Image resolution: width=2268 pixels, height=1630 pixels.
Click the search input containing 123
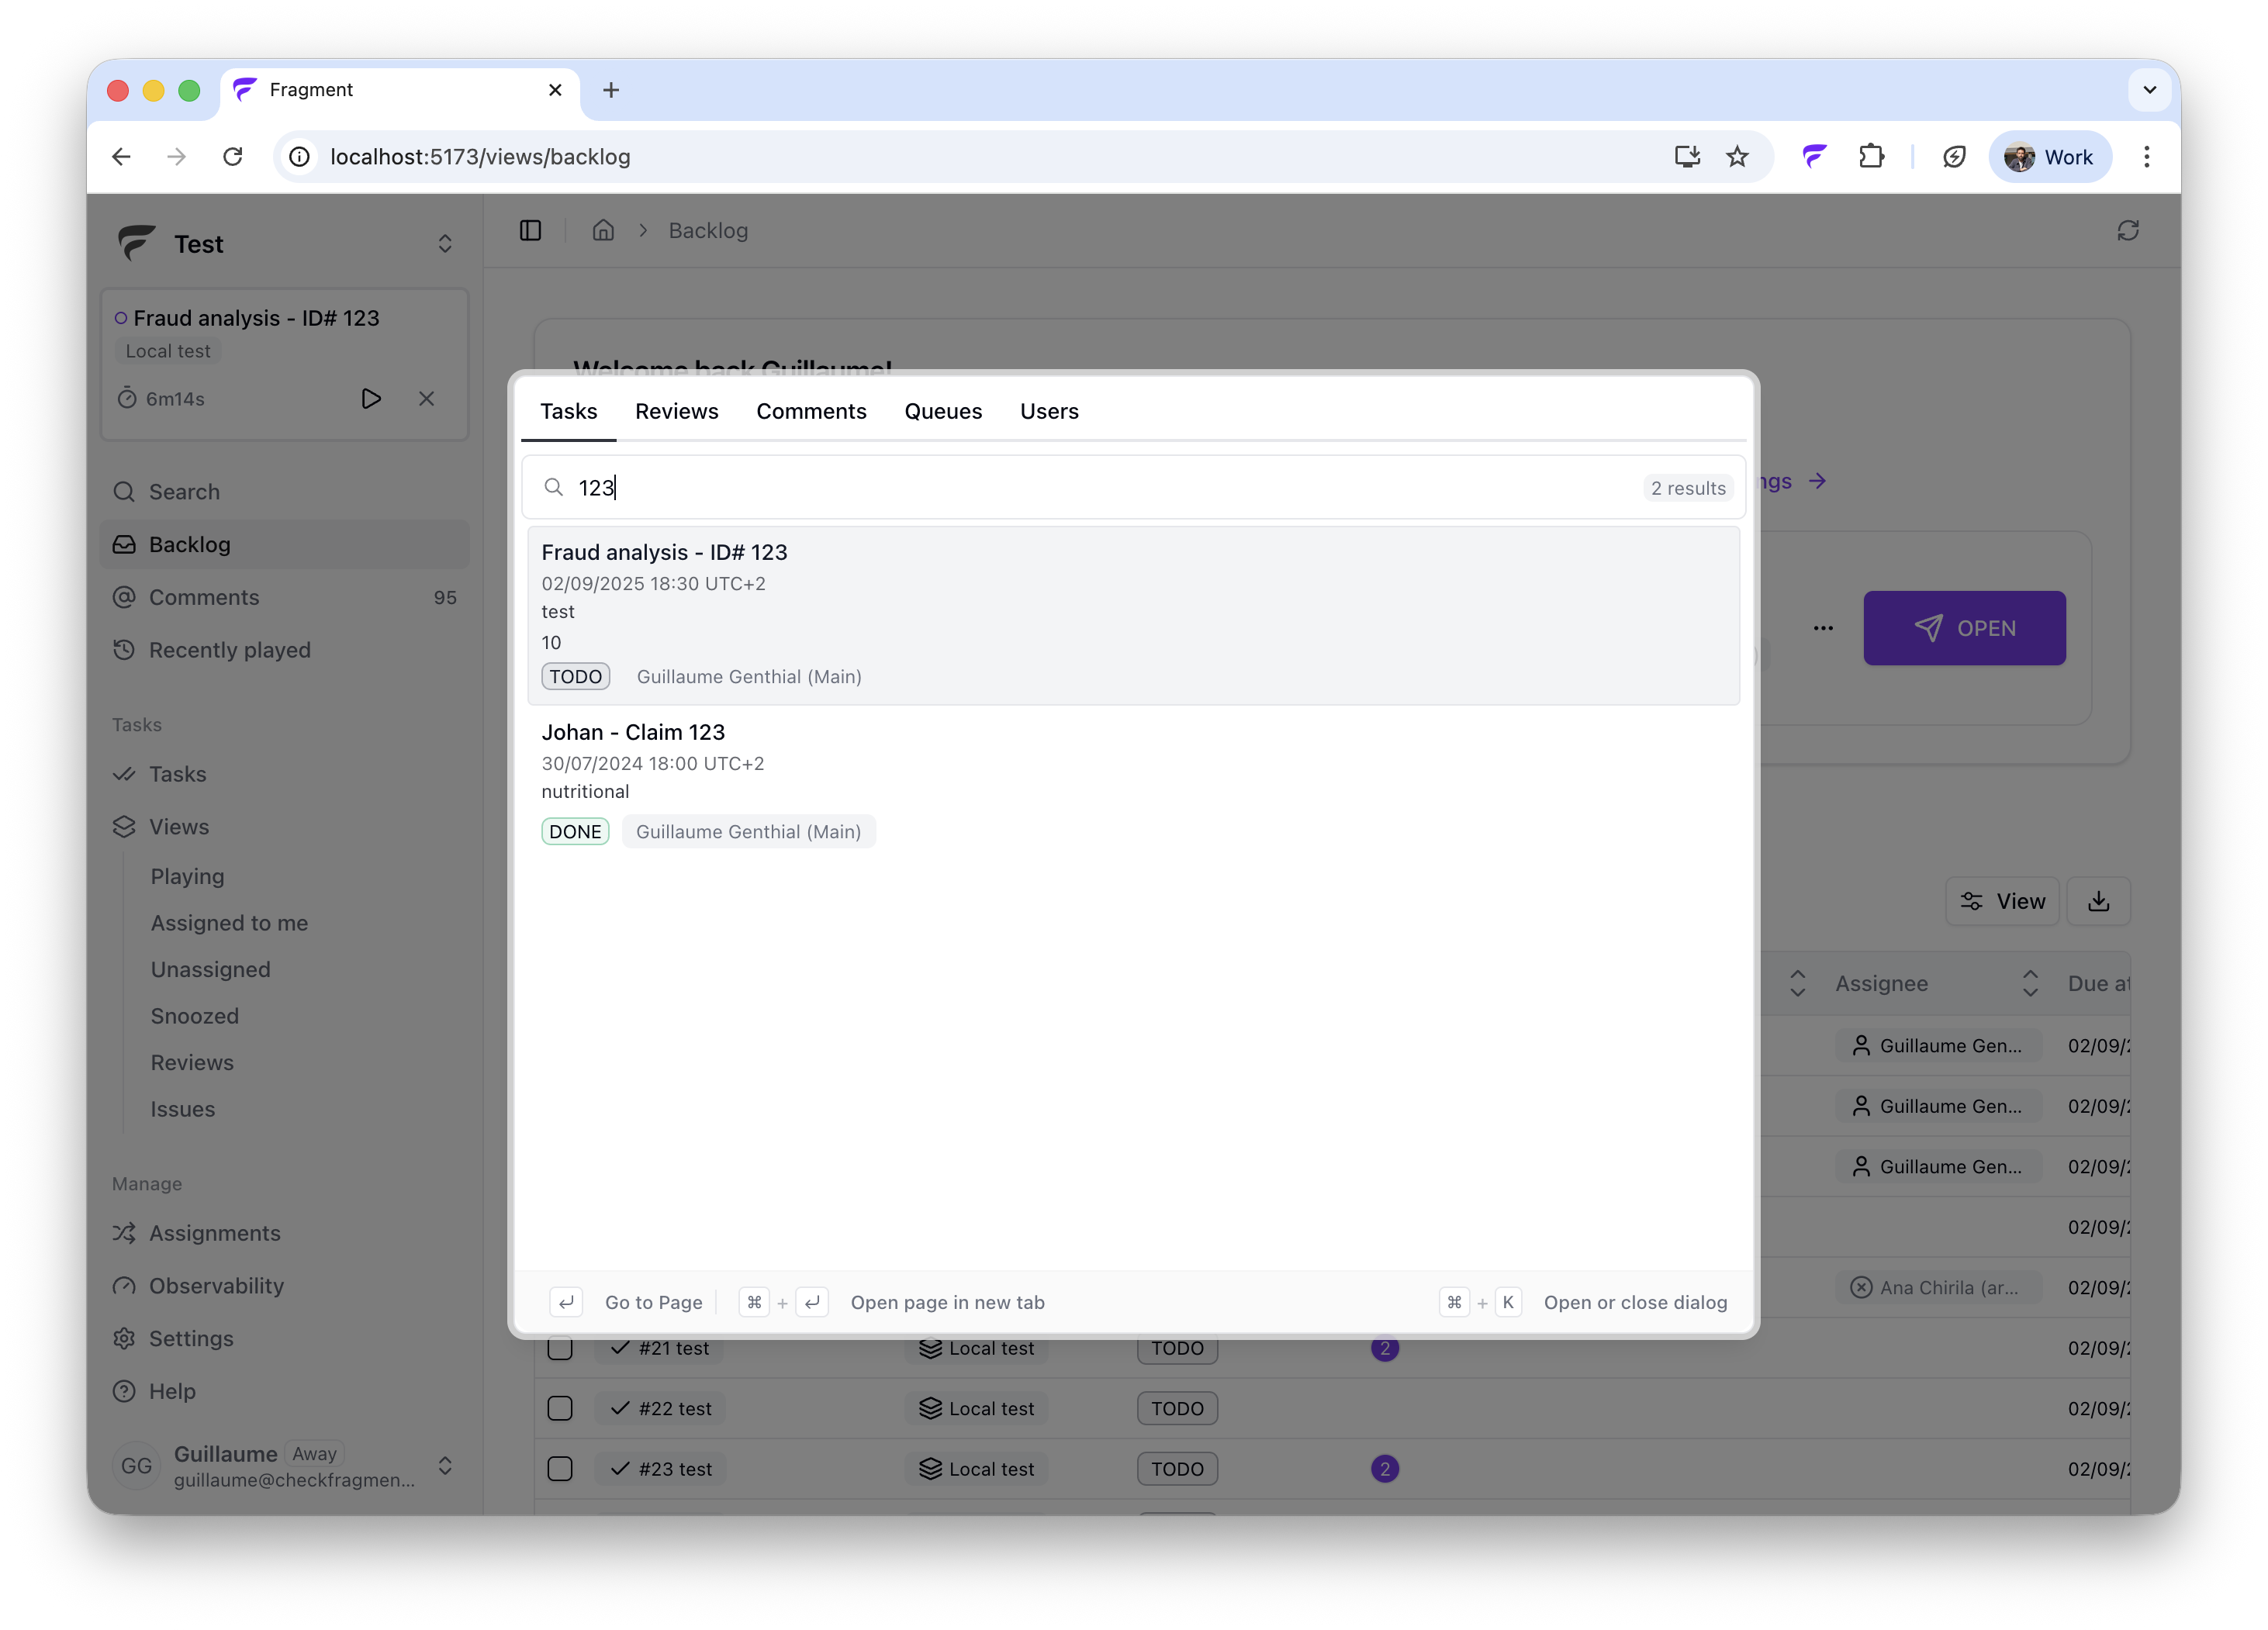pos(1100,488)
